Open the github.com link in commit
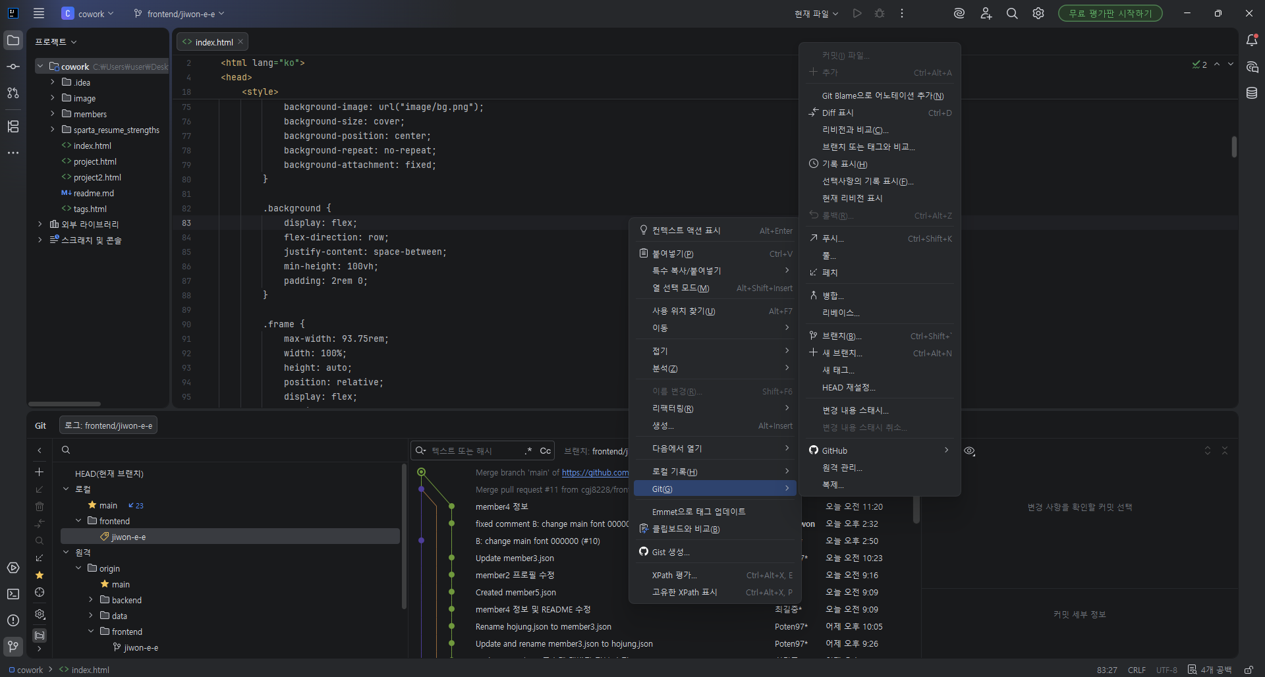Screen dimensions: 1265x677 pos(595,472)
